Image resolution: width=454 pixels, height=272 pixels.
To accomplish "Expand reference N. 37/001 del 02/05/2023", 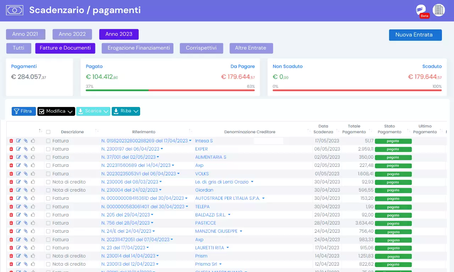I will coord(158,157).
